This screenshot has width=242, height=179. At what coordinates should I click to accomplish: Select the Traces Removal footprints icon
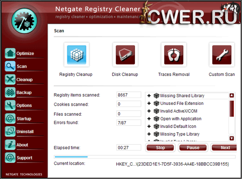coord(174,55)
